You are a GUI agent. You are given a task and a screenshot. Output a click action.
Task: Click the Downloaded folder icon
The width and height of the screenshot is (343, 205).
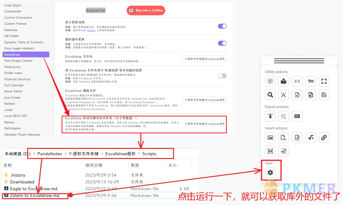point(6,182)
